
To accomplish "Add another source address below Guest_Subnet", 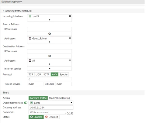I will 50,42.
